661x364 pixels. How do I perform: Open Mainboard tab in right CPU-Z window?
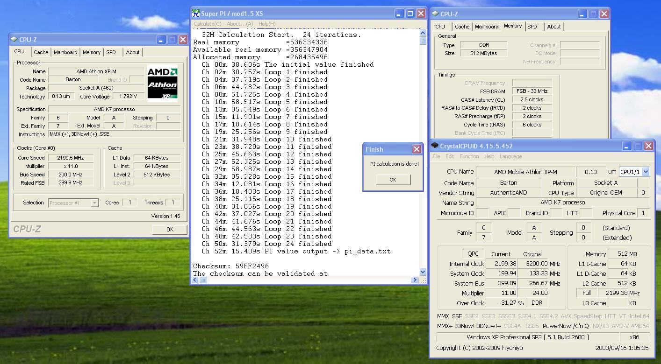487,27
